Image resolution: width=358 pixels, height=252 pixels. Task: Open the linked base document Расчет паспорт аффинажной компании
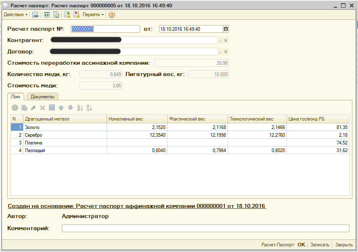coord(136,206)
